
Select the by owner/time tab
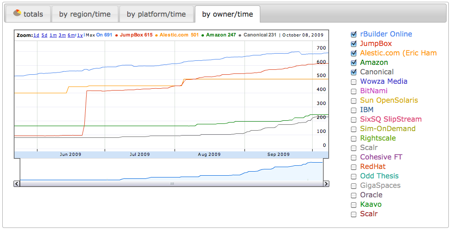[x=227, y=14]
